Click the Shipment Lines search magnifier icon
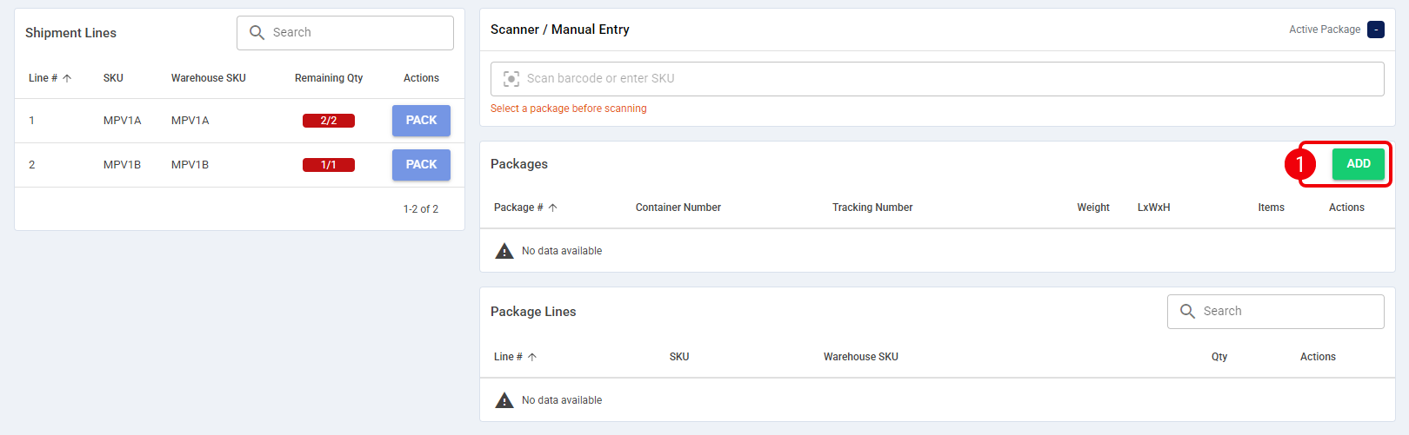 pyautogui.click(x=257, y=32)
